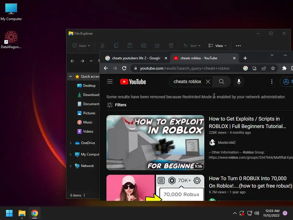Open Chrome extensions puzzle icon

point(284,68)
